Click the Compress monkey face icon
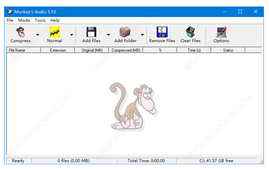Image resolution: width=269 pixels, height=170 pixels. [x=21, y=32]
